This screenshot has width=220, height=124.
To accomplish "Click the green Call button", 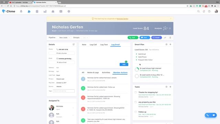I will (x=133, y=38).
